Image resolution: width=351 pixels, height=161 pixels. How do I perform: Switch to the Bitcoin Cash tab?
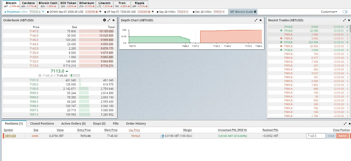(48, 4)
